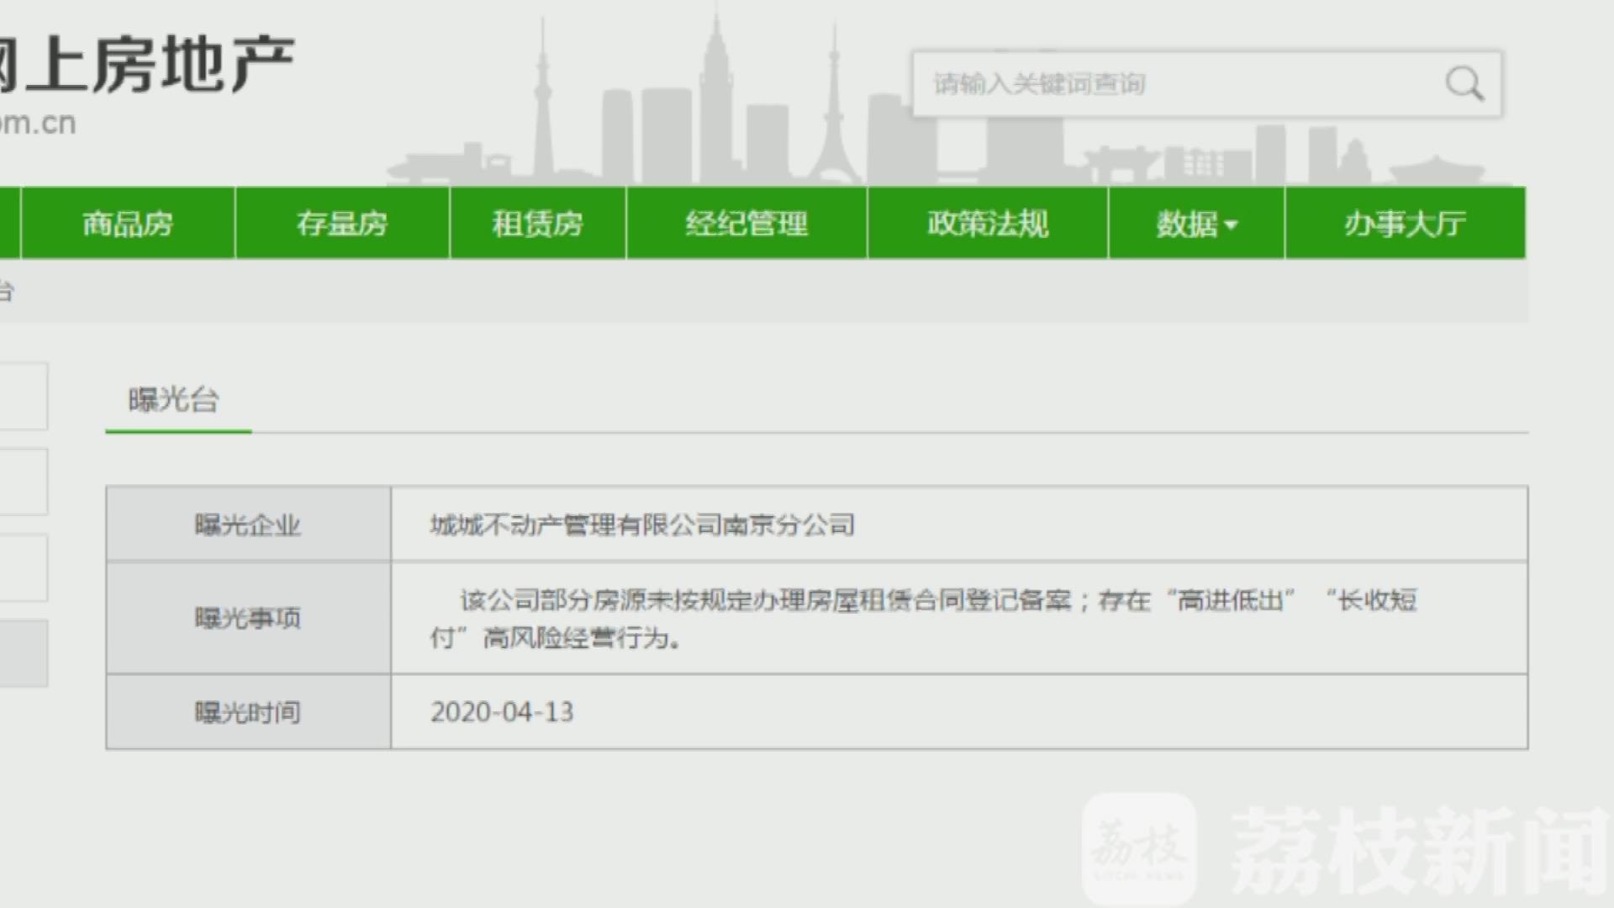Click the exposure description text paragraph
The width and height of the screenshot is (1614, 908).
pos(924,619)
